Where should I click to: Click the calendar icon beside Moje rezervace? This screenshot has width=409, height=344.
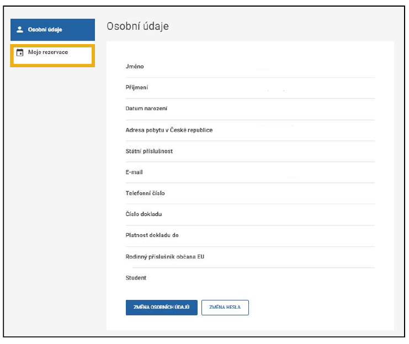pos(20,52)
